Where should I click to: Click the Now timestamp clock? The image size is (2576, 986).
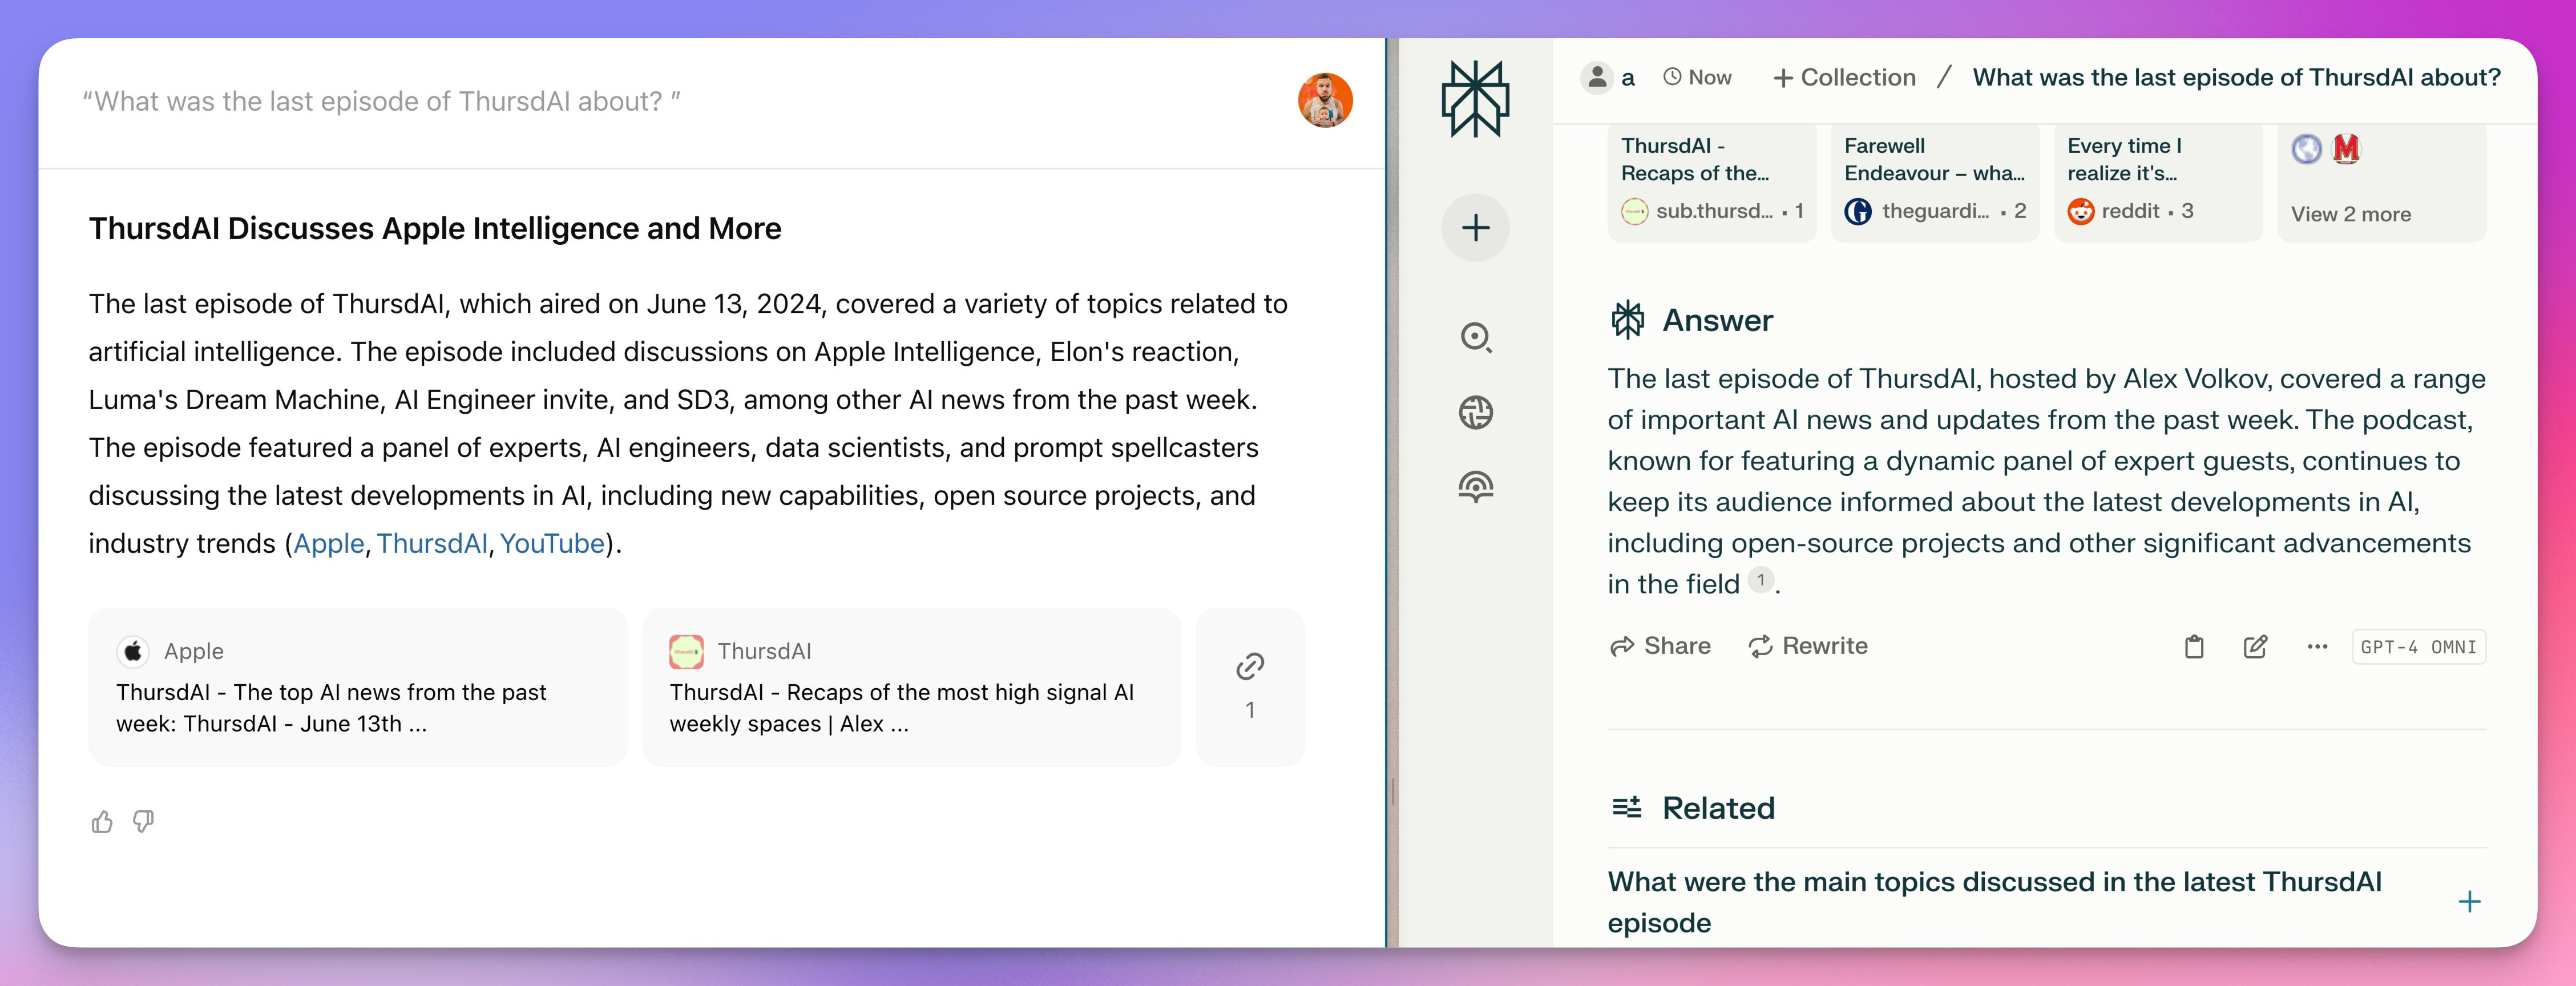pos(1697,77)
